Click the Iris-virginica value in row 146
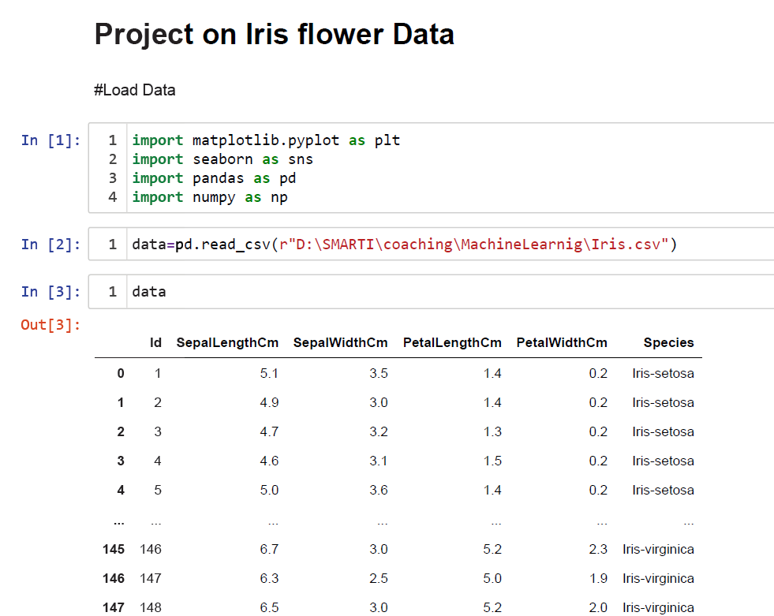 pos(658,578)
